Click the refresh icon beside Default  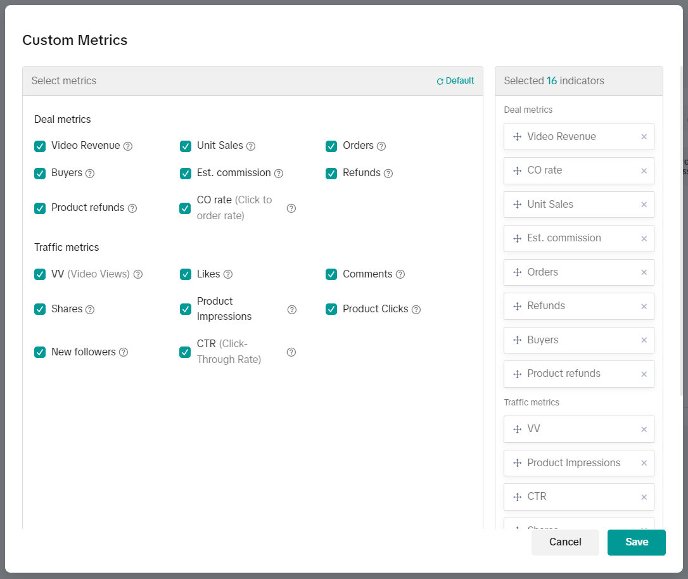[440, 82]
